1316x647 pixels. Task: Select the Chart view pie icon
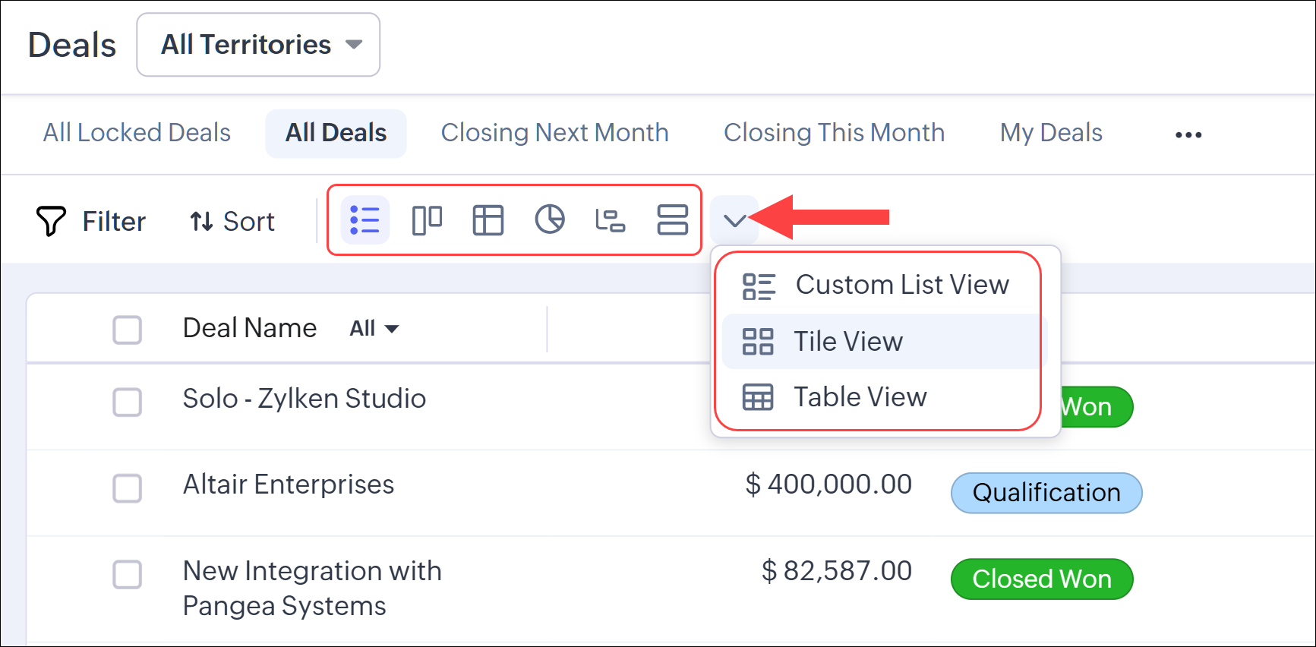550,220
